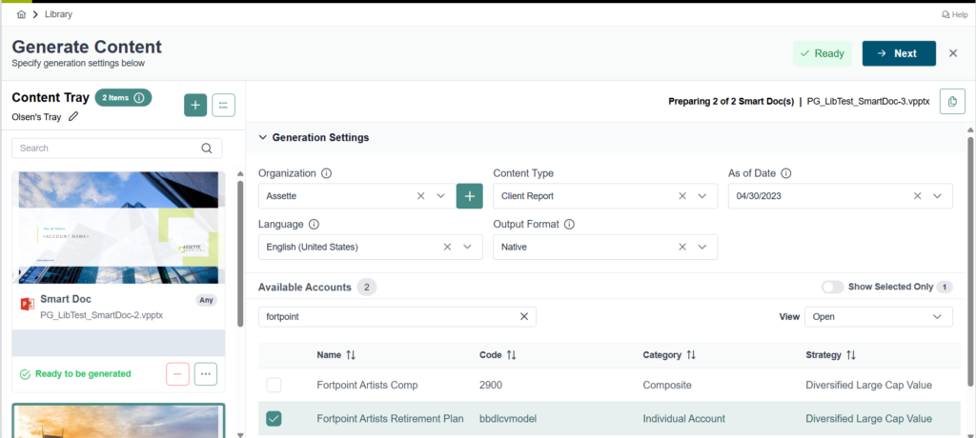This screenshot has height=438, width=976.
Task: Click the Next button
Action: coord(899,53)
